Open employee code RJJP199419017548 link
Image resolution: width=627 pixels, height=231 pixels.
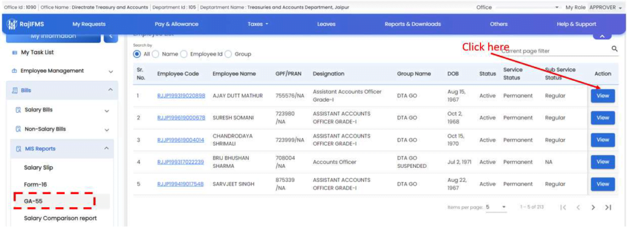click(181, 184)
